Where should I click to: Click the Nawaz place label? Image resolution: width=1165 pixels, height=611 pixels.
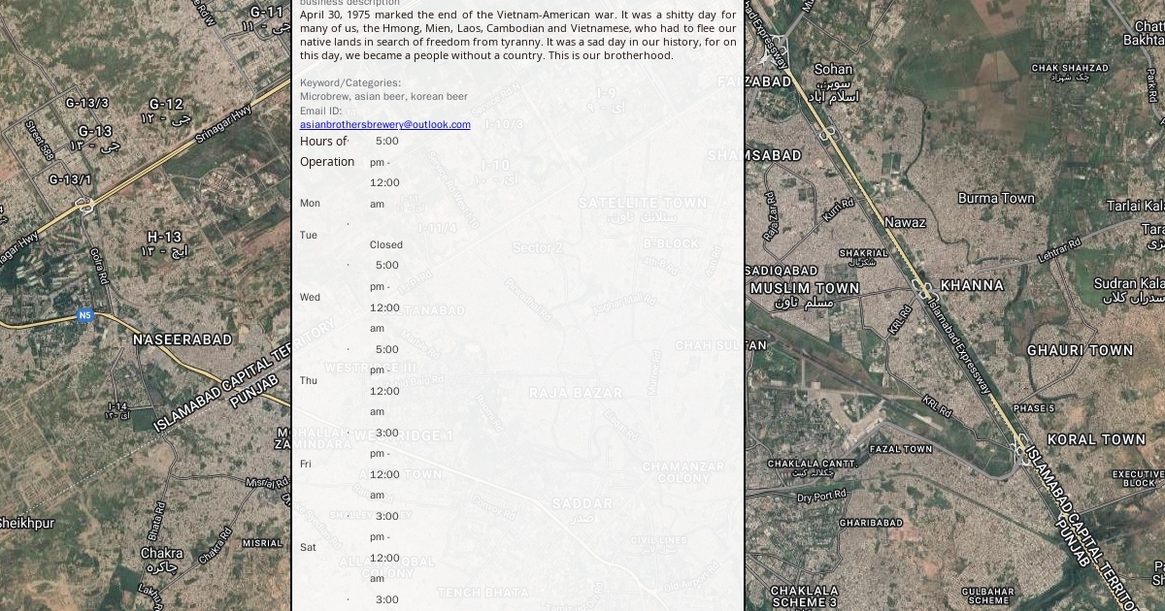pos(904,222)
